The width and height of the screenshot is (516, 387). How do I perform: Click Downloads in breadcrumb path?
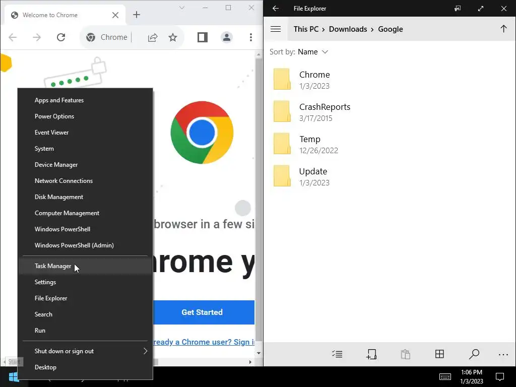(348, 29)
